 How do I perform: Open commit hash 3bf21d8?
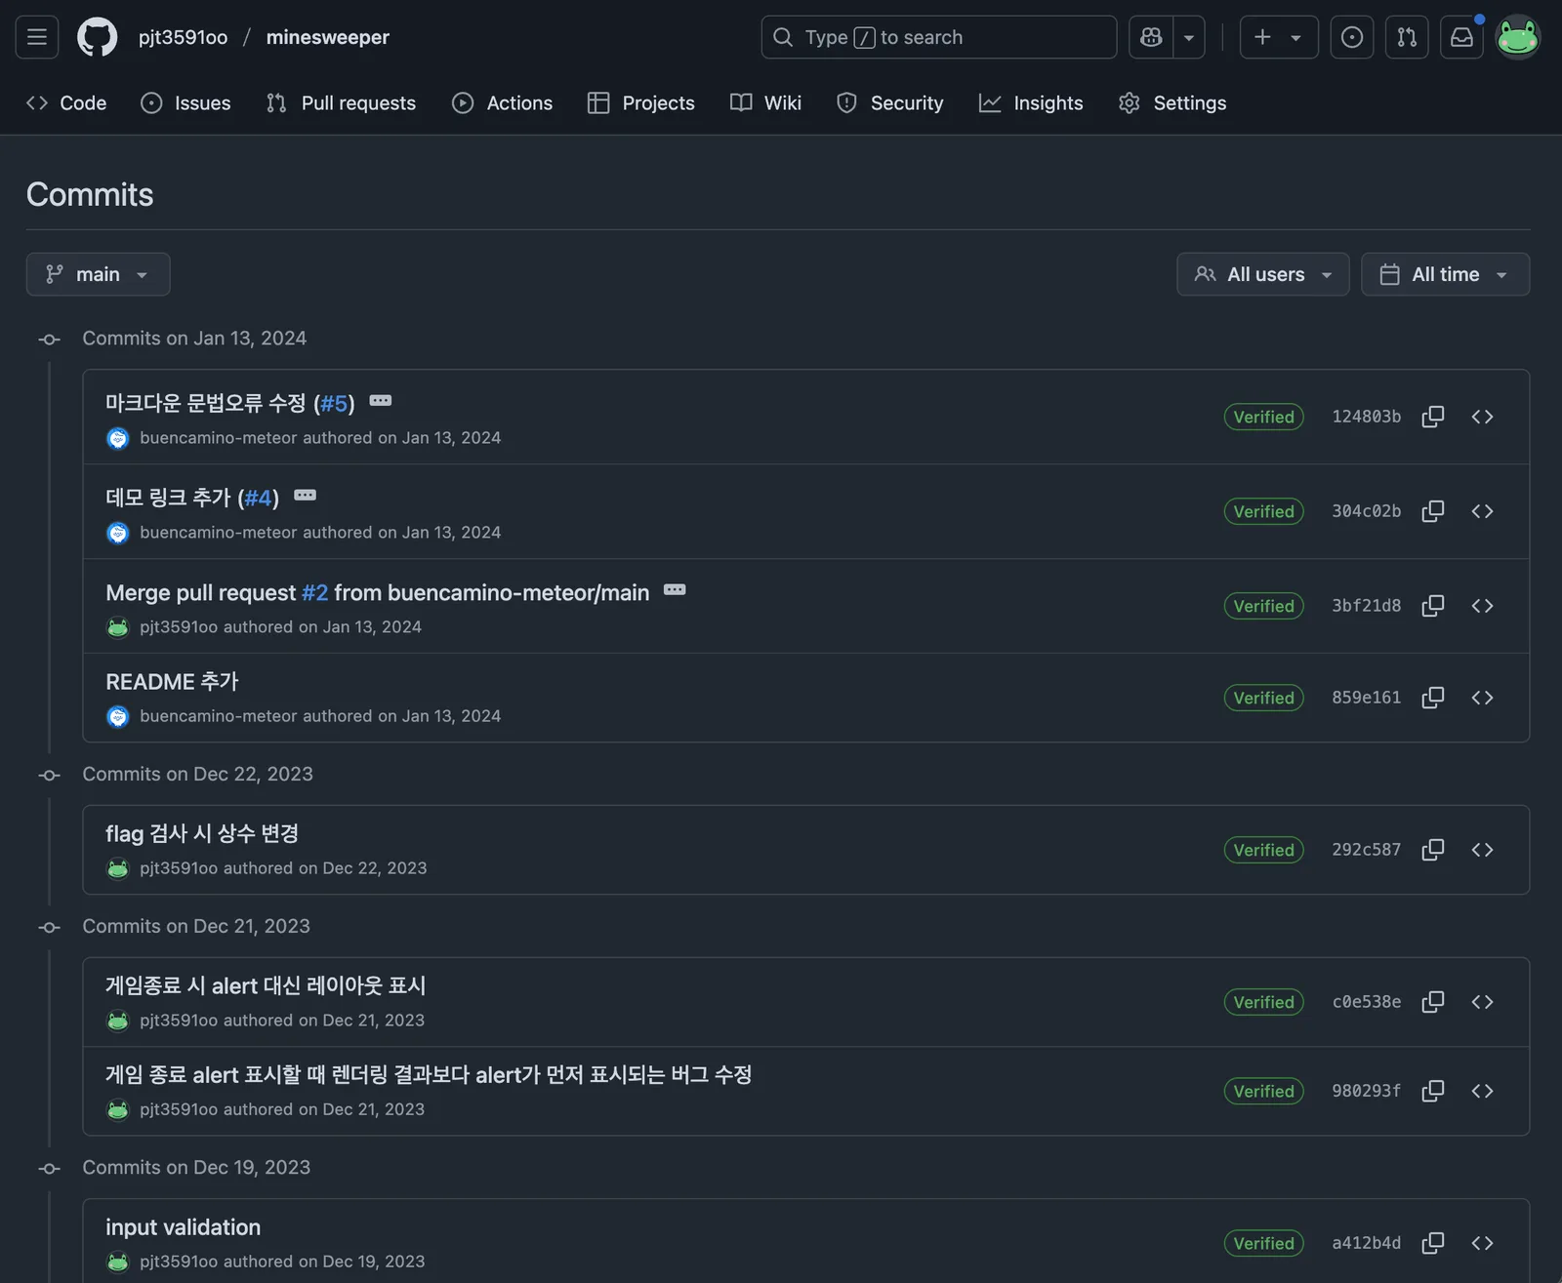[1367, 606]
